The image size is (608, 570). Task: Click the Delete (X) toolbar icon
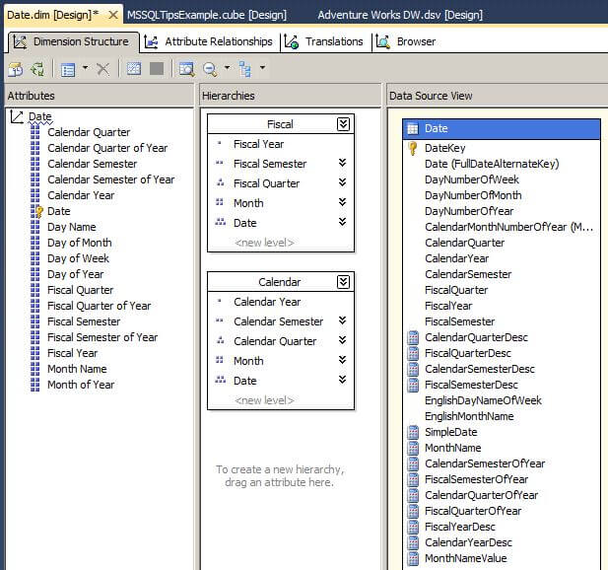coord(102,69)
